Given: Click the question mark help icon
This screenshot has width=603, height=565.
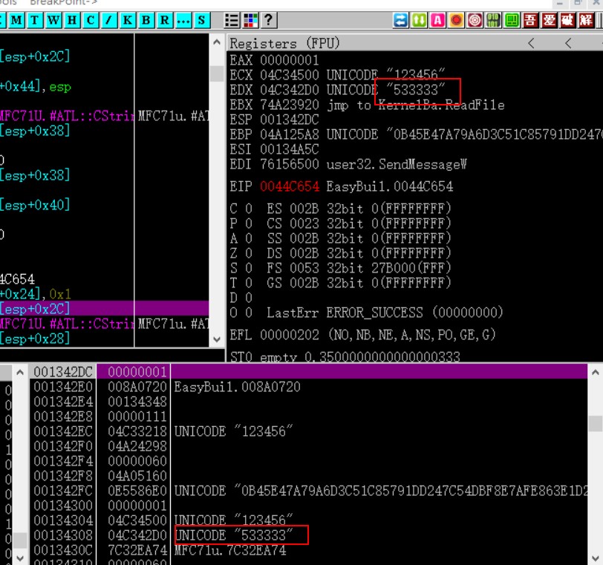Looking at the screenshot, I should pos(268,20).
